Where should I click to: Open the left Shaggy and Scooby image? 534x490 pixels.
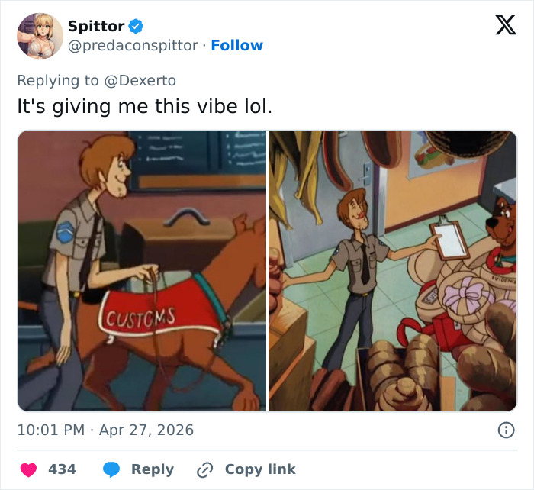[x=142, y=271]
